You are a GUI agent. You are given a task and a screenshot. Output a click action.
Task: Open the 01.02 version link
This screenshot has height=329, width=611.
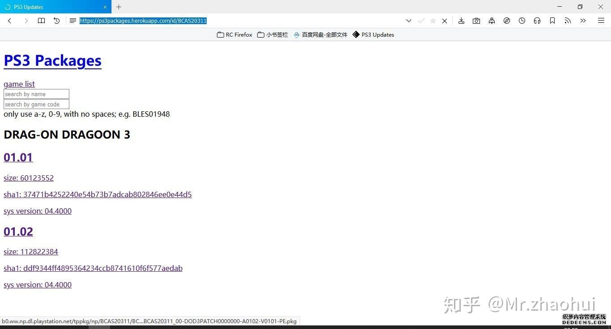[18, 232]
